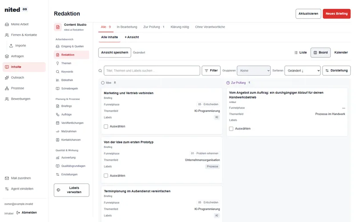Click the Content Studio document icon

(58, 27)
